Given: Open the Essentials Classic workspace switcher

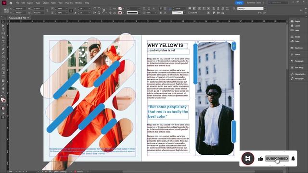Looking at the screenshot, I should coord(256,3).
